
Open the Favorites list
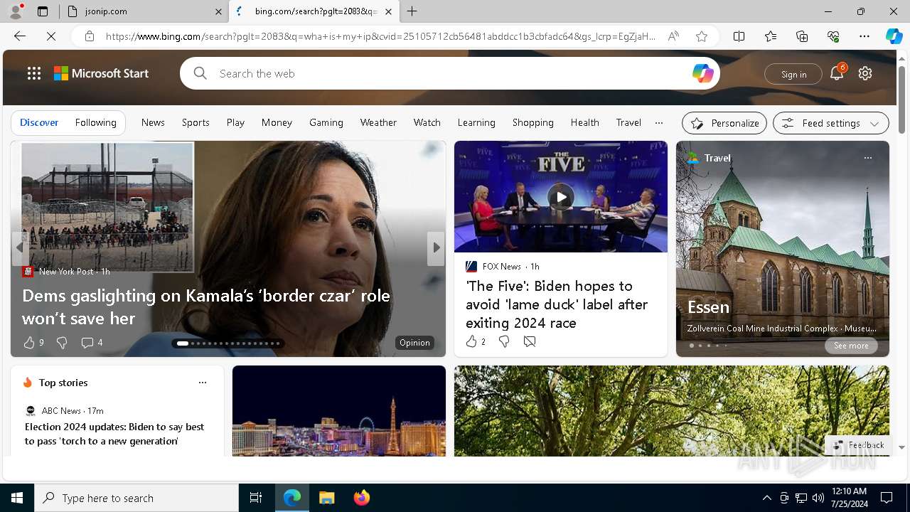[771, 36]
